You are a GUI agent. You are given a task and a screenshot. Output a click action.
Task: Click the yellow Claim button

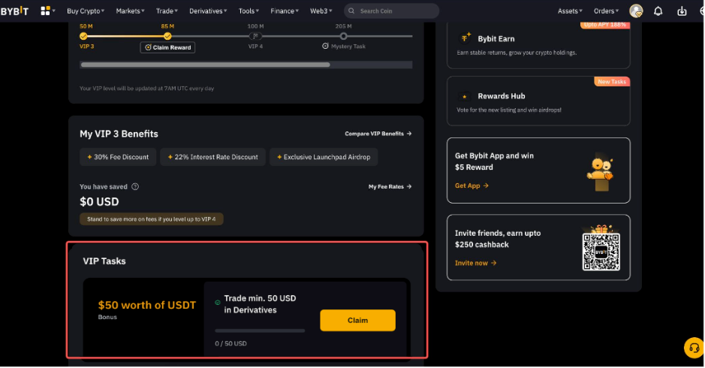(357, 321)
